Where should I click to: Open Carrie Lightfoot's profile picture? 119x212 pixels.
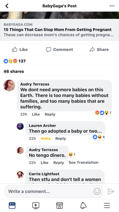pos(20,175)
